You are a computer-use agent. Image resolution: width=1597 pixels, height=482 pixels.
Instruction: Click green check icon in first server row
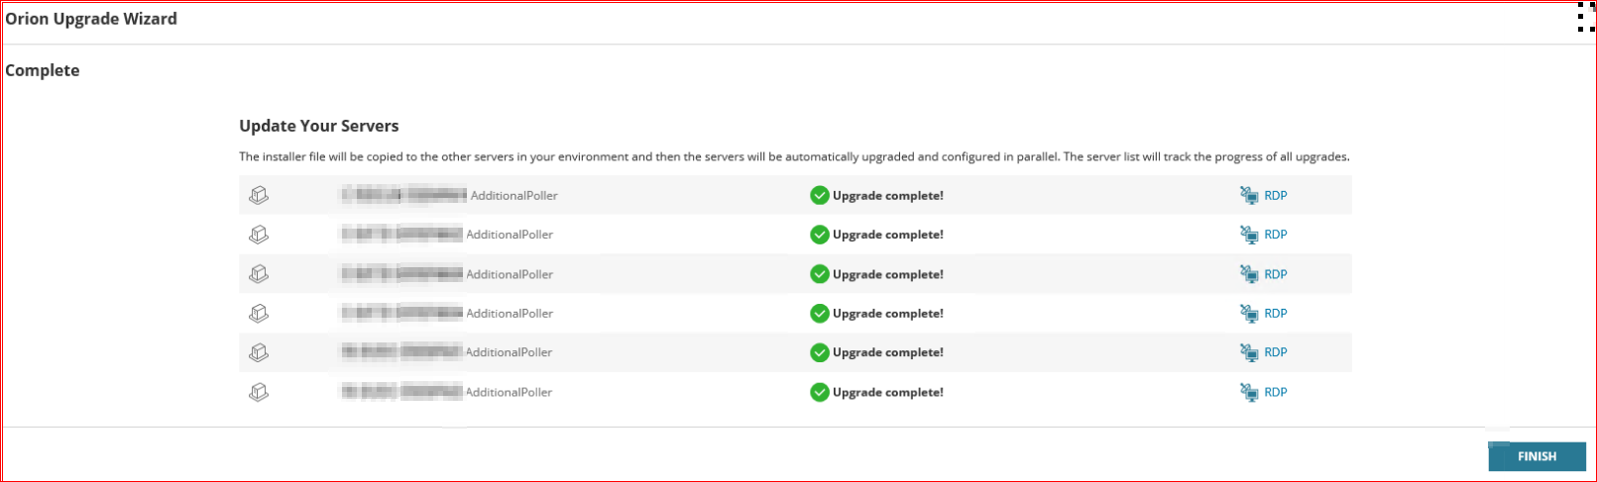pos(819,195)
